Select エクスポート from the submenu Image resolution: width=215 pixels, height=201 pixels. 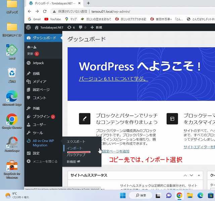click(76, 142)
